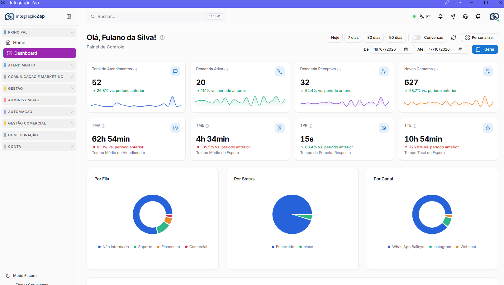Click the paper plane send icon

coord(453,16)
